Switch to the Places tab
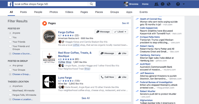 tap(99, 12)
